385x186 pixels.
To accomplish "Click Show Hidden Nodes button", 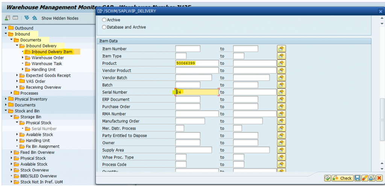I will click(x=60, y=18).
